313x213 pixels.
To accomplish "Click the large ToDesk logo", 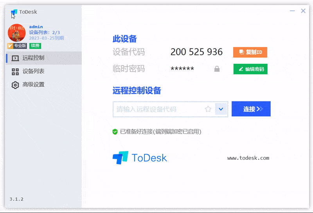I will tap(140, 158).
